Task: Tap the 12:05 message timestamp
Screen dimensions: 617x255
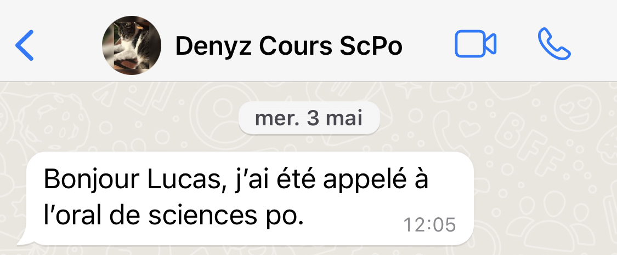Action: [x=429, y=225]
